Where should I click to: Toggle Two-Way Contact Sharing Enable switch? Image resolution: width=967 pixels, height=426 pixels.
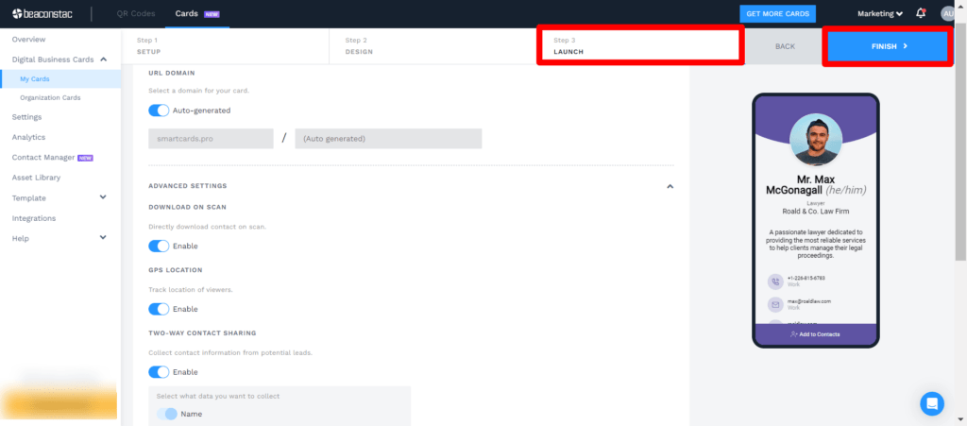tap(159, 372)
